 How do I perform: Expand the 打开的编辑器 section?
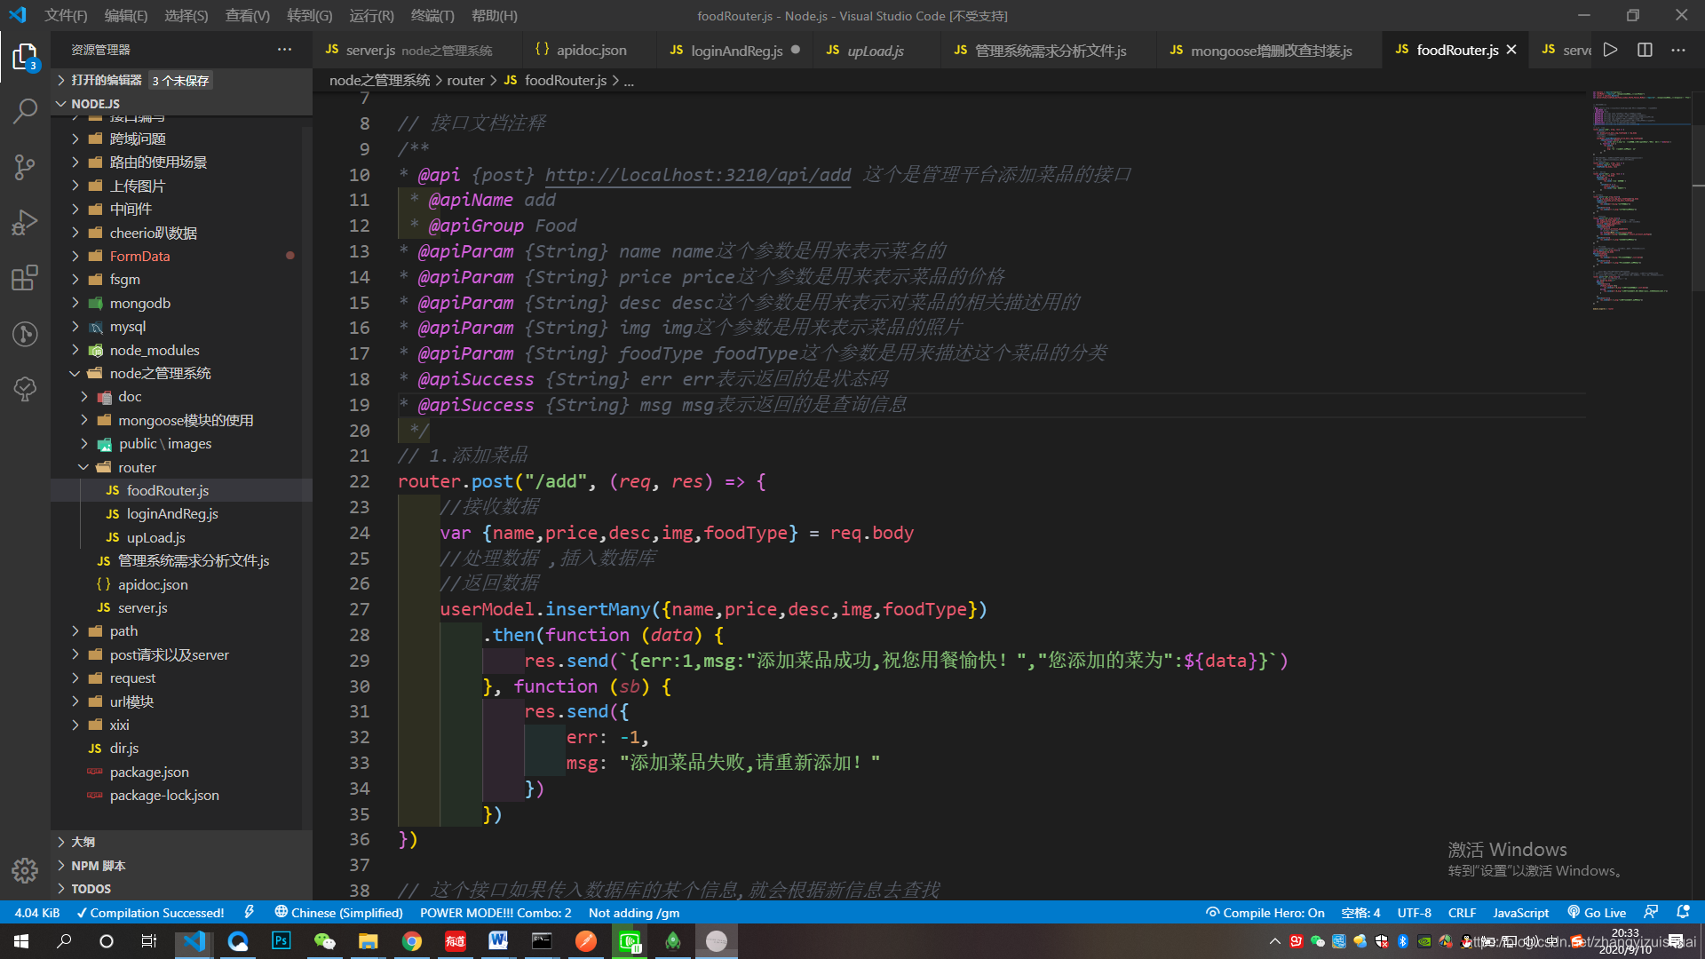(106, 80)
